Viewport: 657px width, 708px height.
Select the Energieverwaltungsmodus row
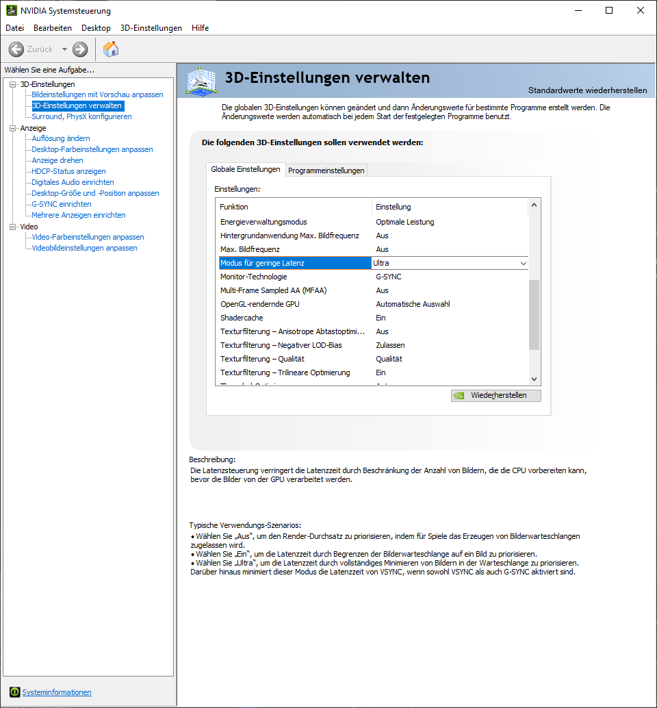[372, 222]
